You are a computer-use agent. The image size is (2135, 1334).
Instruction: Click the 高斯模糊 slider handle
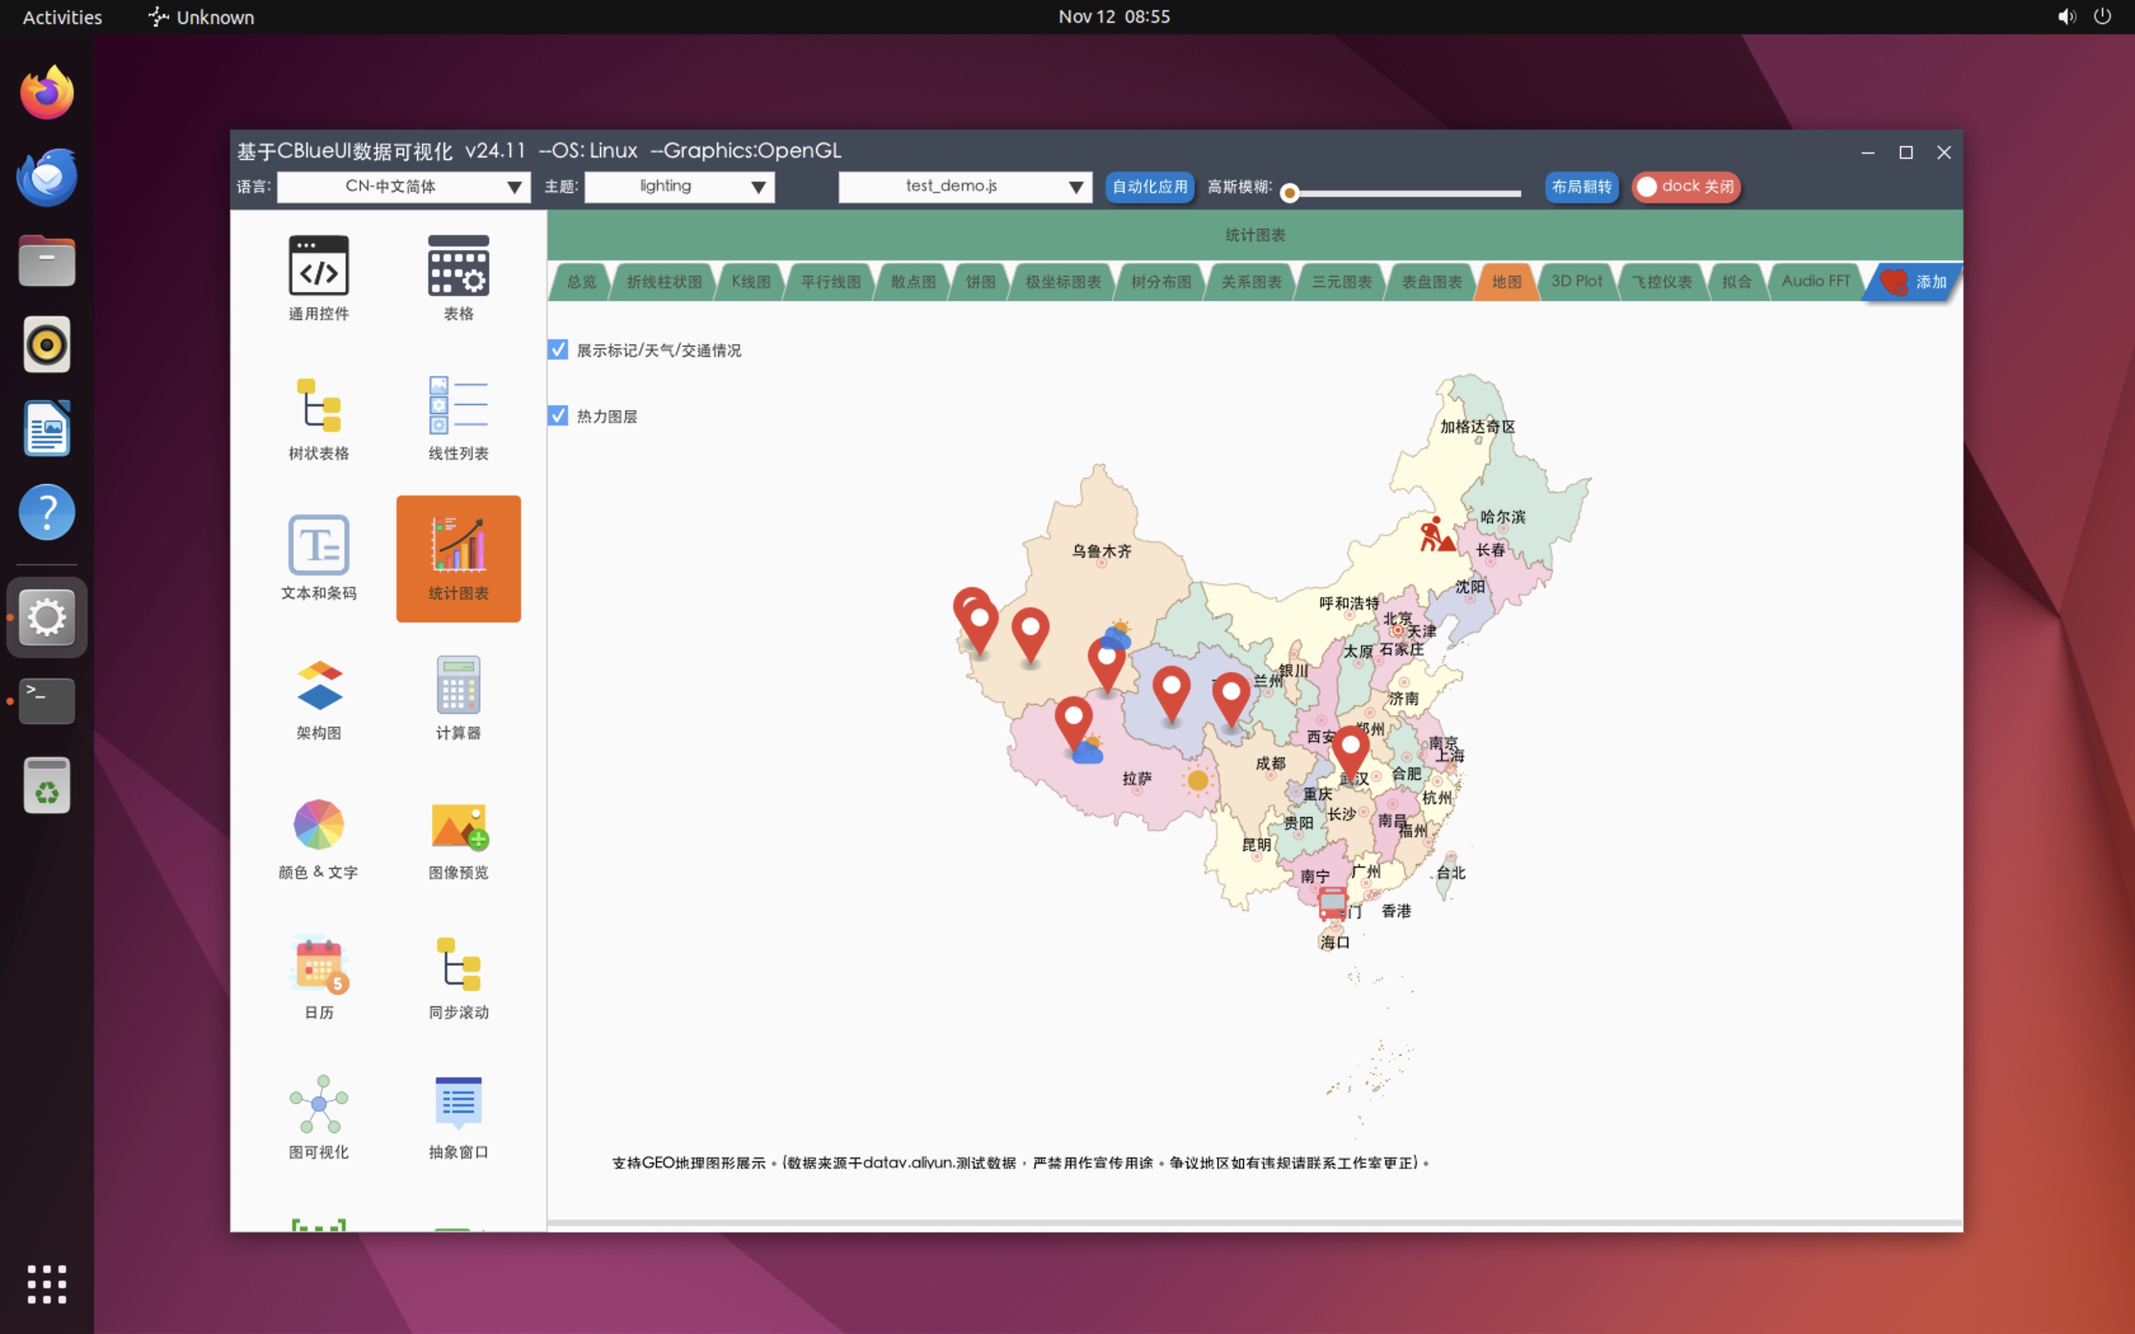tap(1290, 193)
